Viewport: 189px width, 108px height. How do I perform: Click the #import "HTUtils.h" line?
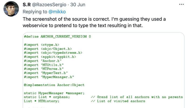[44, 65]
